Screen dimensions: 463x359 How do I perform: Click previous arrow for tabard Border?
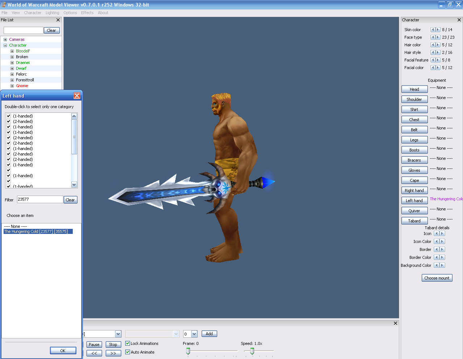tap(436, 249)
